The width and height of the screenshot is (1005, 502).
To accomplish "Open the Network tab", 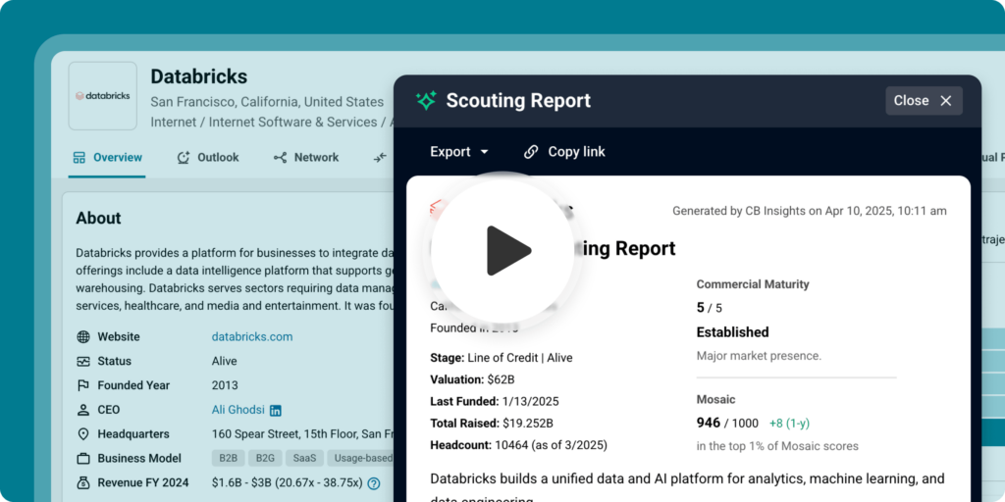I will (306, 158).
